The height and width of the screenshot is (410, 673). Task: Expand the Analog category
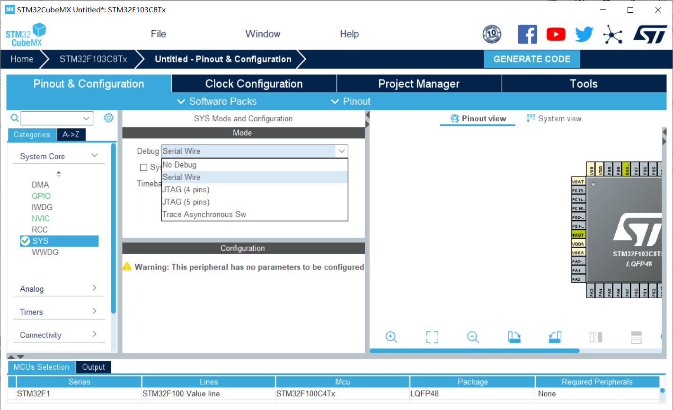click(95, 288)
